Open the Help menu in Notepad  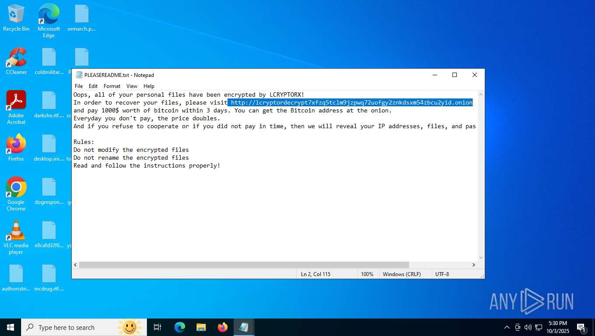(149, 86)
